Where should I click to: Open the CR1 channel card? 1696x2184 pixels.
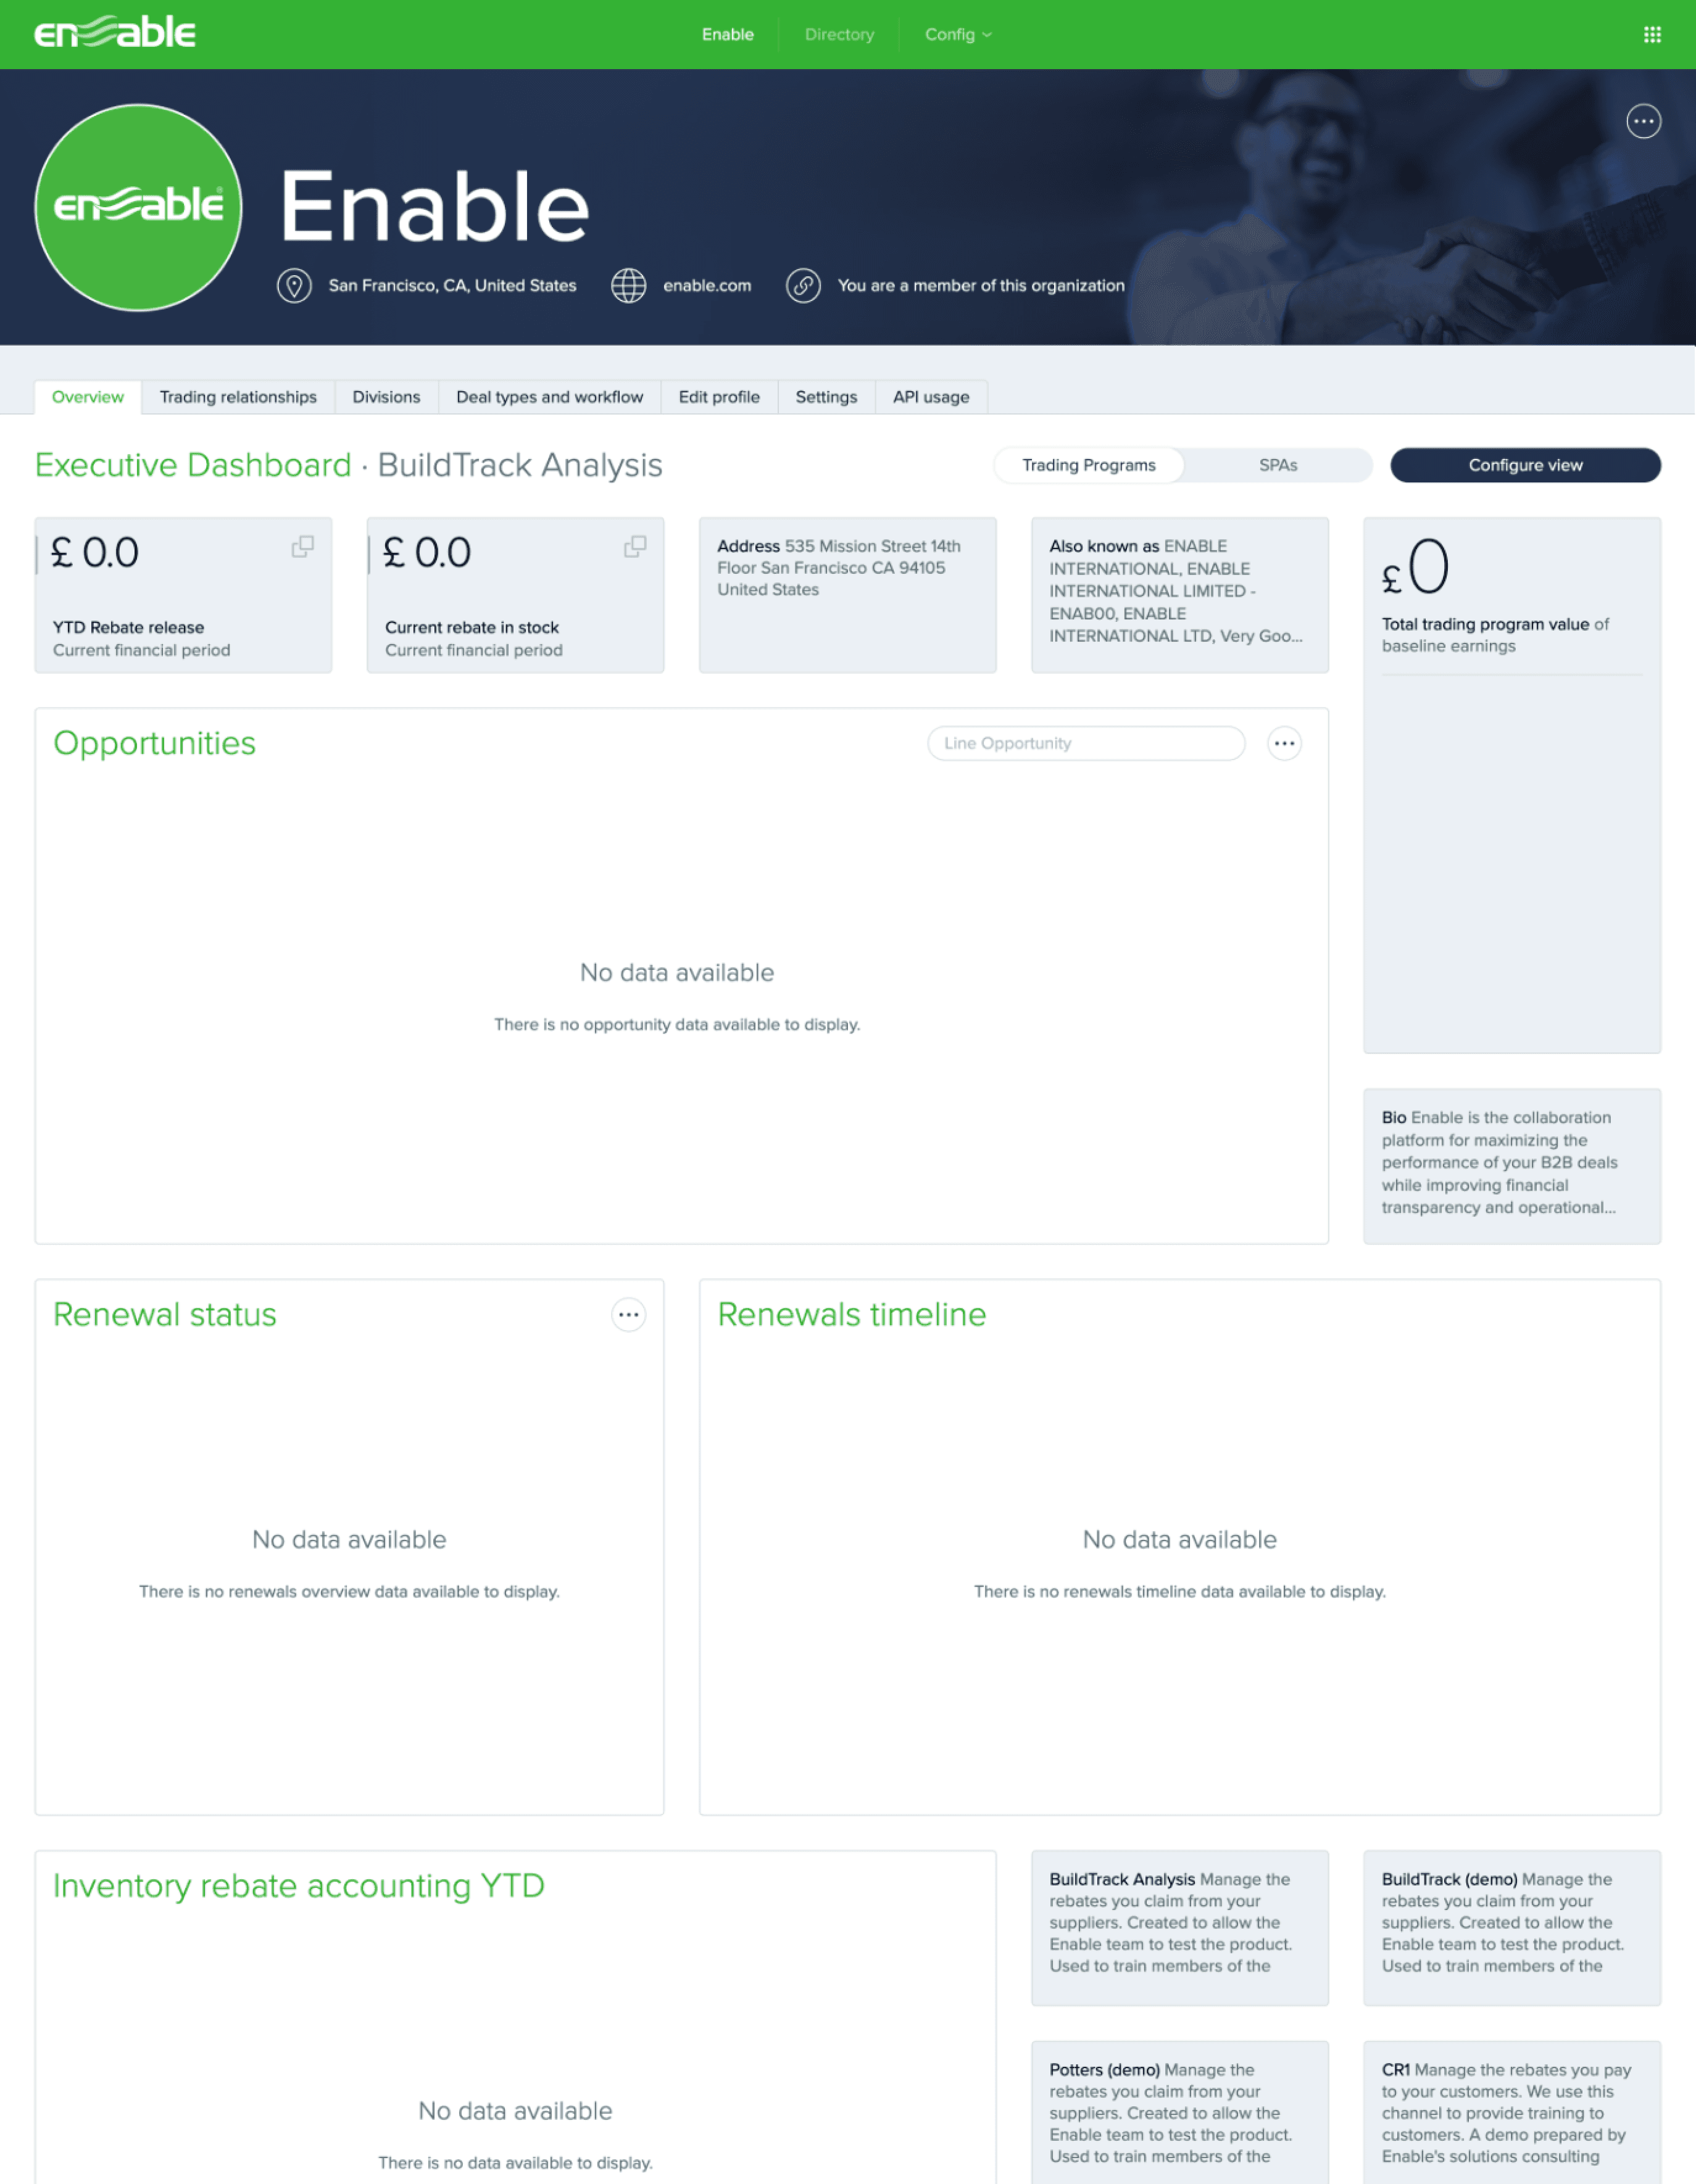[1511, 2113]
